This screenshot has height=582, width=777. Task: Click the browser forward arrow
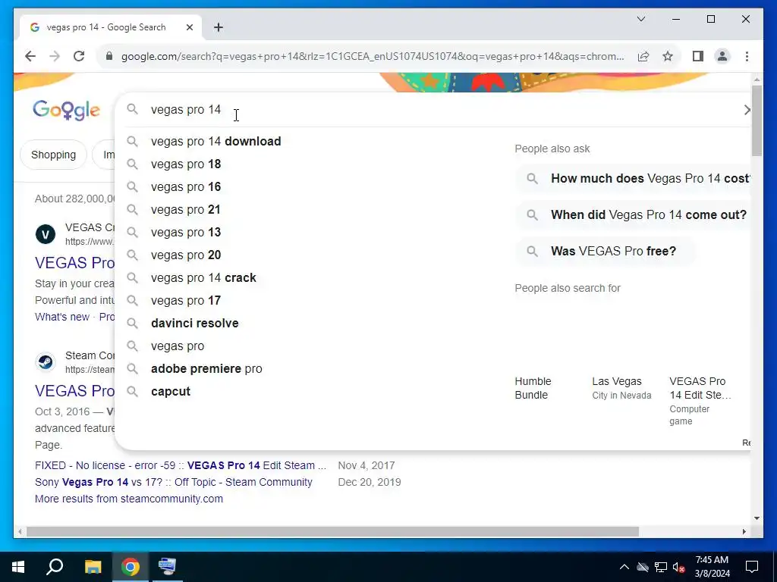[55, 56]
